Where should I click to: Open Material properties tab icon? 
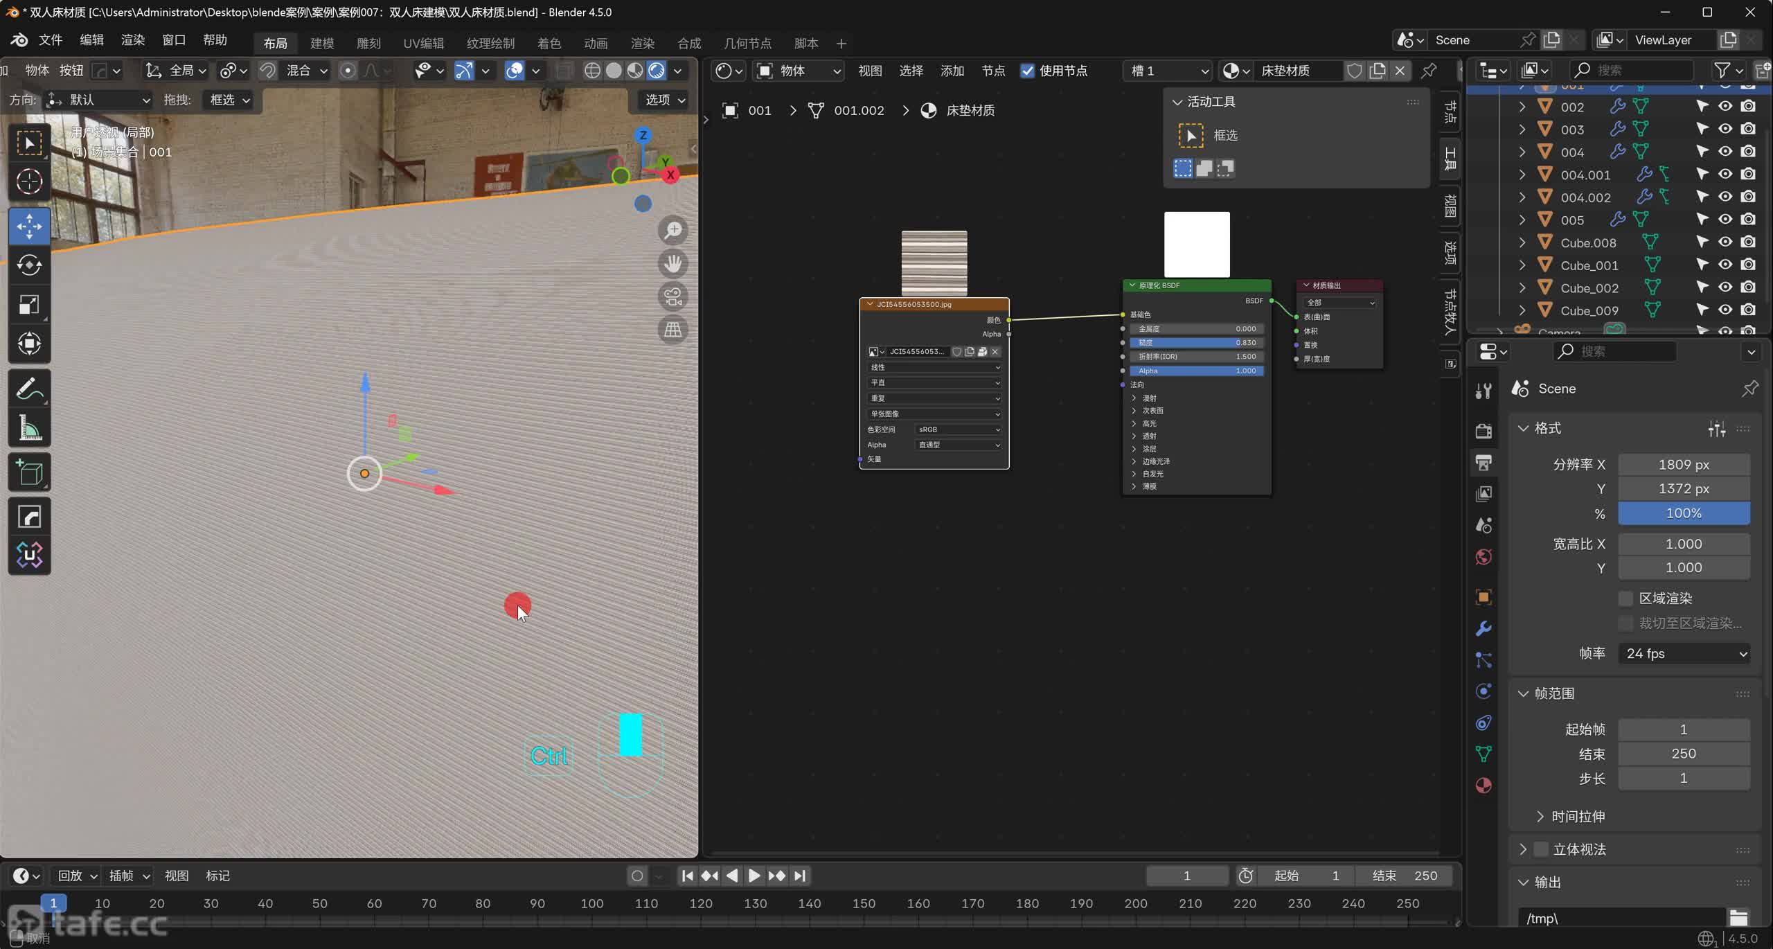(x=1484, y=786)
